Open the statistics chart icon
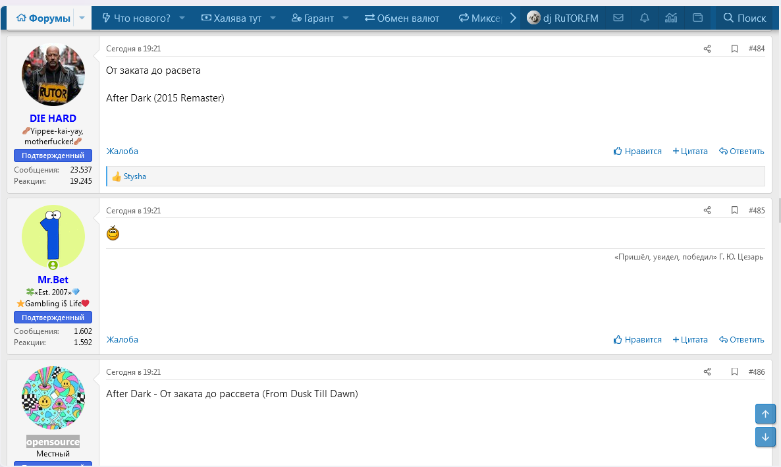 [x=671, y=18]
